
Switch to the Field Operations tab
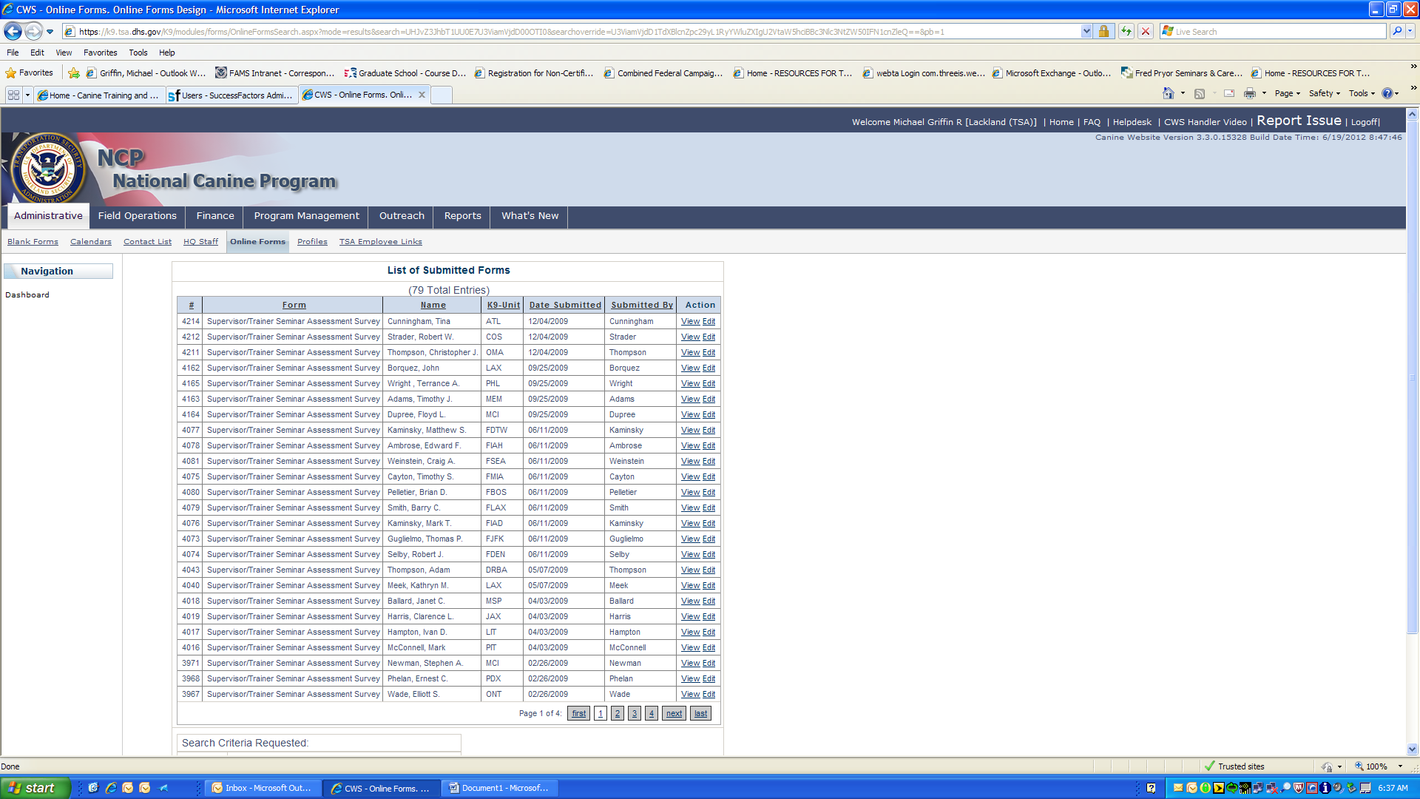click(137, 216)
